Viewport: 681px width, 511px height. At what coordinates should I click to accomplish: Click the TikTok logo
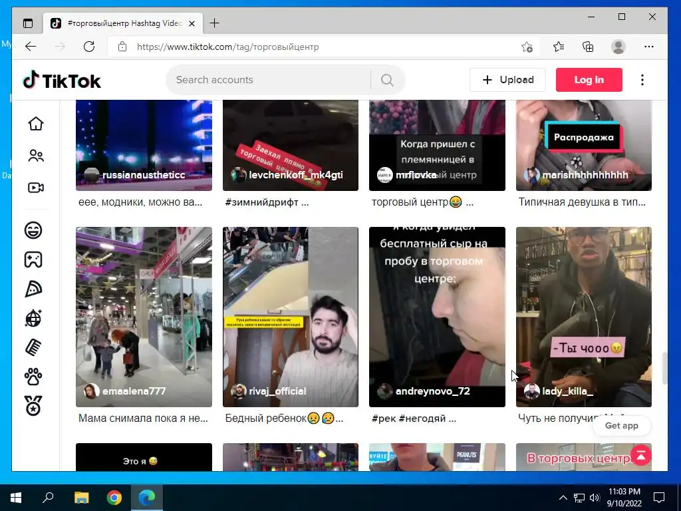click(x=62, y=81)
